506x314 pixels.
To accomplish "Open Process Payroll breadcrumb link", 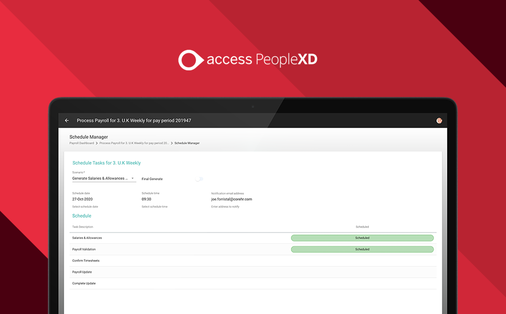I will point(134,143).
